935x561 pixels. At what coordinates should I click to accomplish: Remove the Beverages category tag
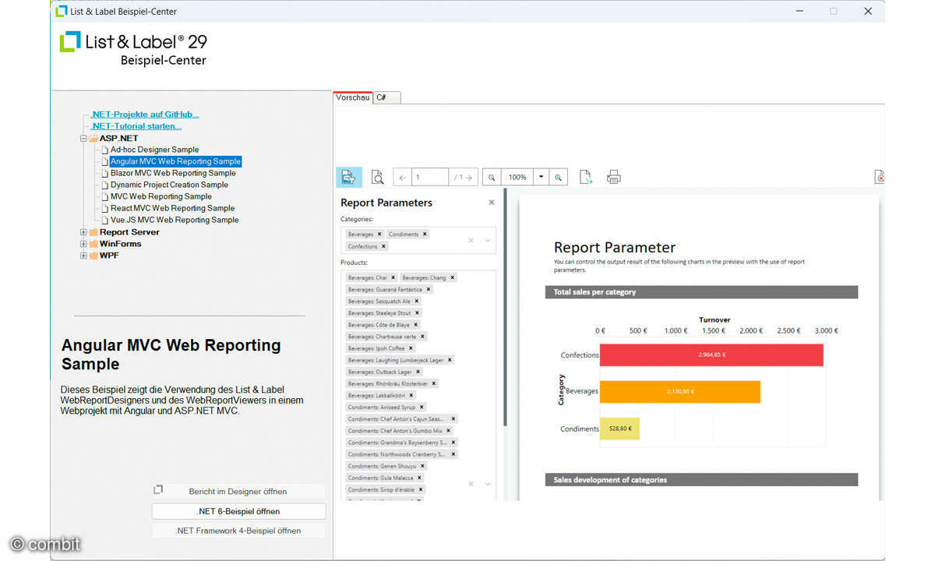pos(379,234)
